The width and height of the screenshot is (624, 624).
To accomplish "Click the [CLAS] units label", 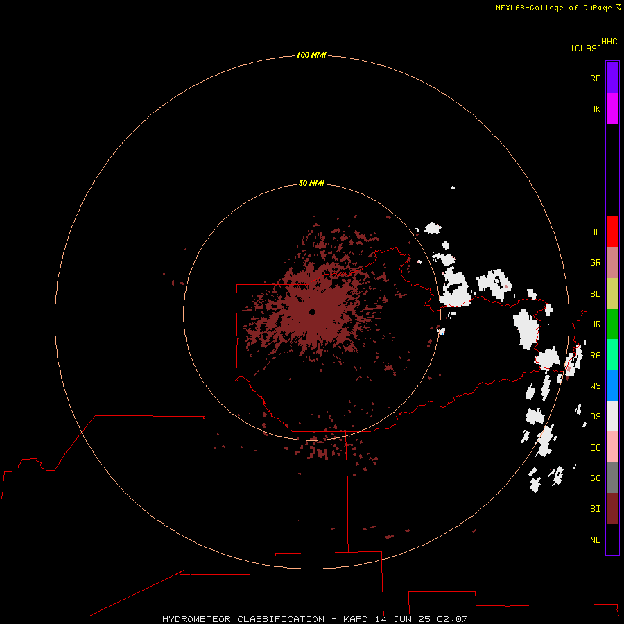I will coord(585,48).
